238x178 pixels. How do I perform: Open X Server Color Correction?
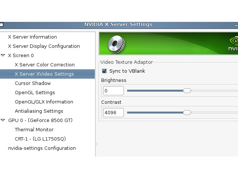(x=45, y=65)
